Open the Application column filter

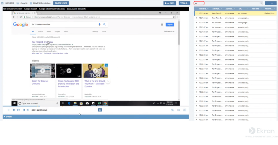235,9
